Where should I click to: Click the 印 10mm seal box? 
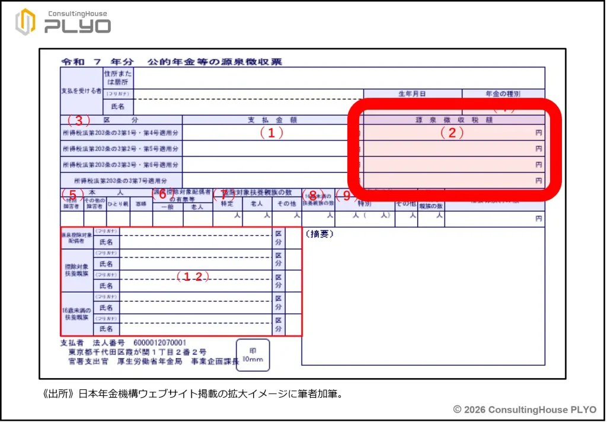click(x=253, y=355)
